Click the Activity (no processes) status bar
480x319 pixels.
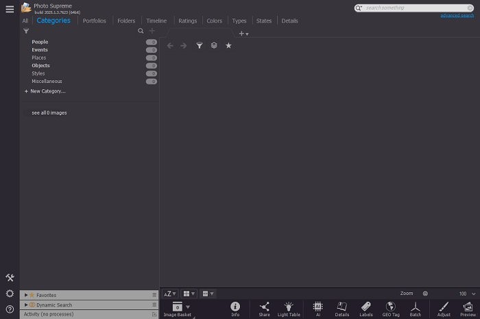pos(89,314)
